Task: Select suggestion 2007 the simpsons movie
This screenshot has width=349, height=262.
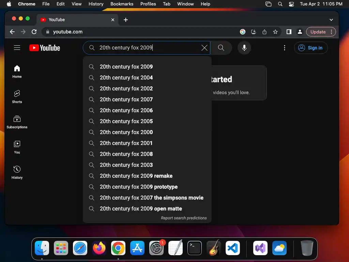Action: click(x=147, y=198)
